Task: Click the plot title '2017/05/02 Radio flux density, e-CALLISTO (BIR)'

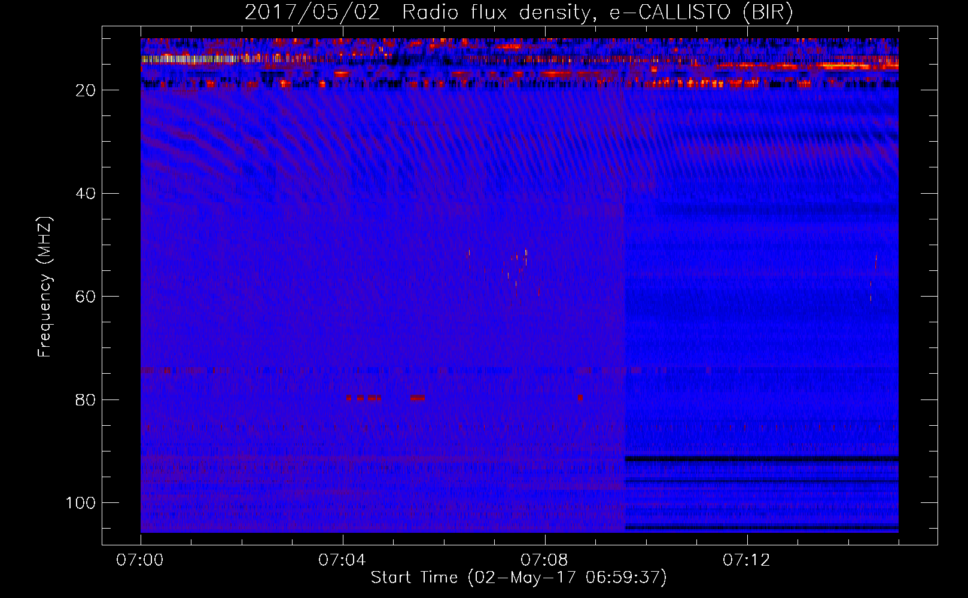Action: coord(519,13)
